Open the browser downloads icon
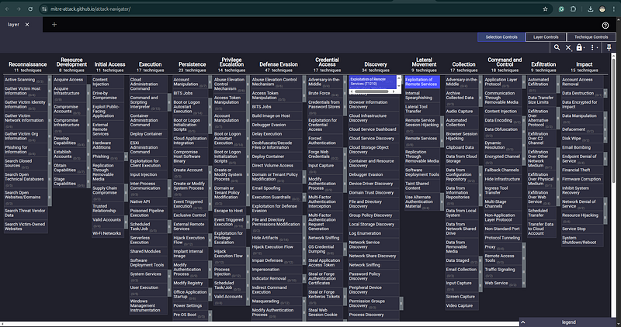The image size is (621, 327). pos(590,9)
